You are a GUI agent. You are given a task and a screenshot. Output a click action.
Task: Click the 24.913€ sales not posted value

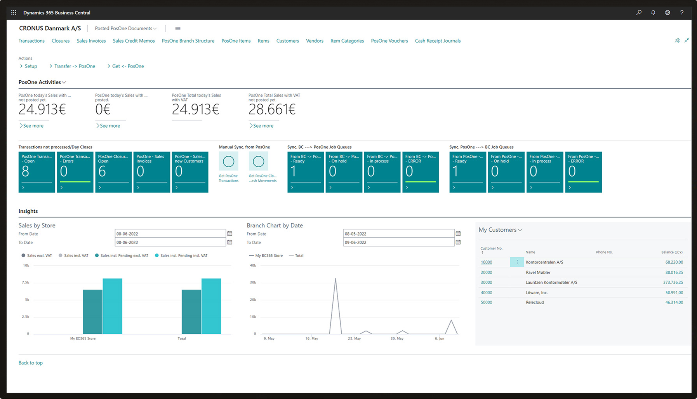42,109
